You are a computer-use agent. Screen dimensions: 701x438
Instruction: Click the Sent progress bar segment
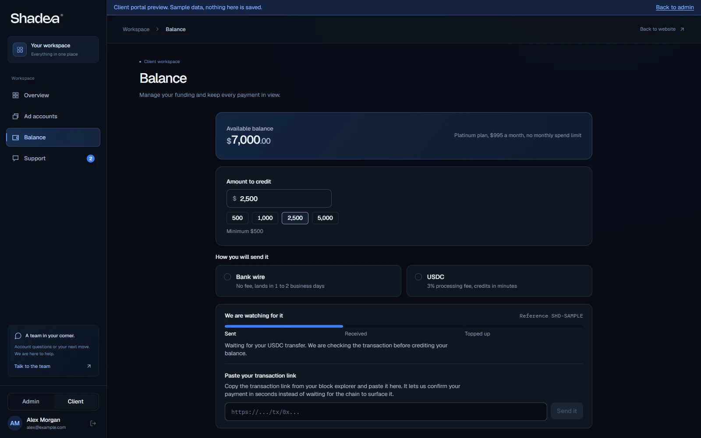[x=284, y=326]
